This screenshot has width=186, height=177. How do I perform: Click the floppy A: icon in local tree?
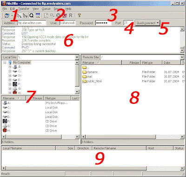tap(15, 67)
